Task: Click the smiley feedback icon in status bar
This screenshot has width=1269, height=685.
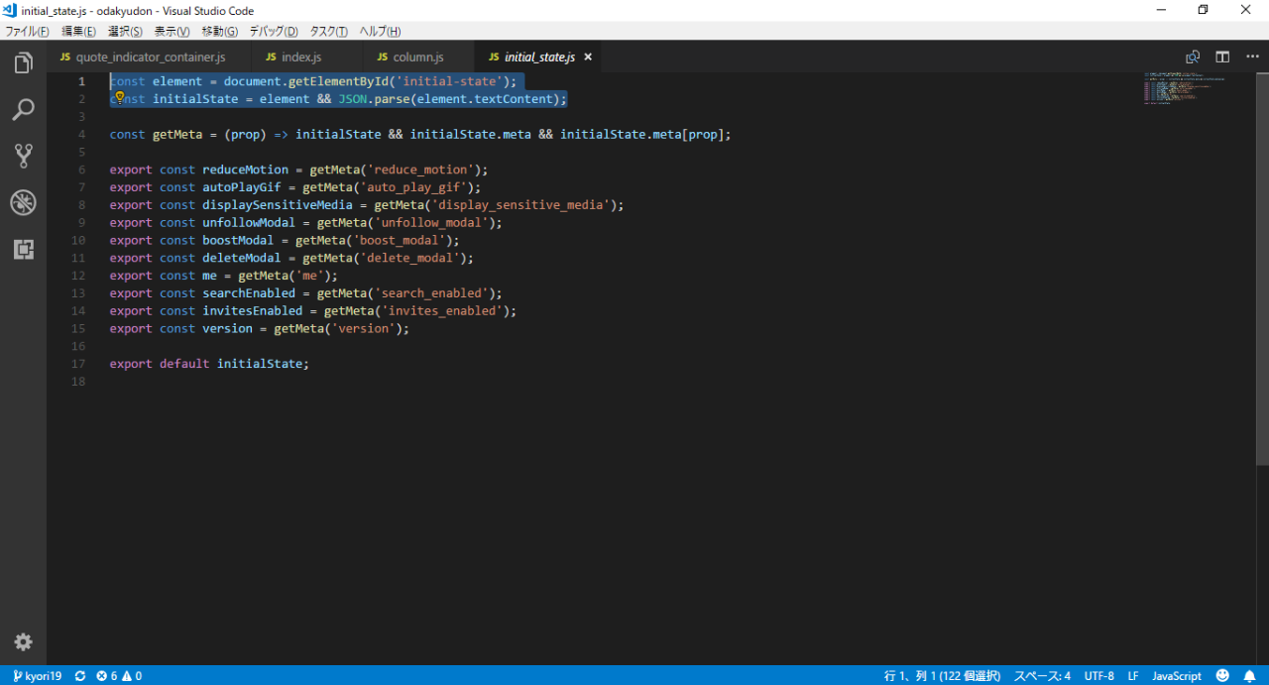Action: (1222, 676)
